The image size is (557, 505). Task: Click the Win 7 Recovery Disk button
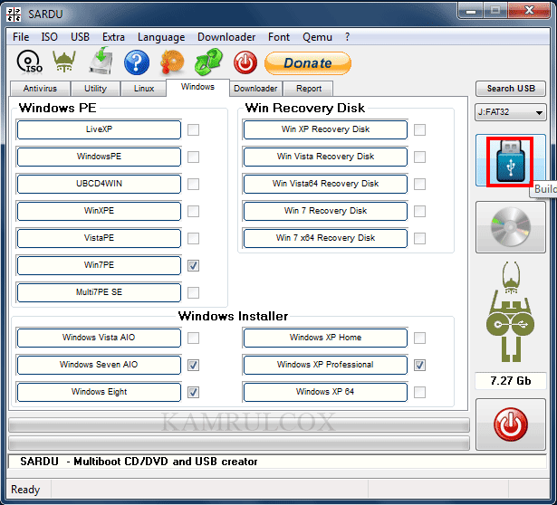tap(325, 211)
